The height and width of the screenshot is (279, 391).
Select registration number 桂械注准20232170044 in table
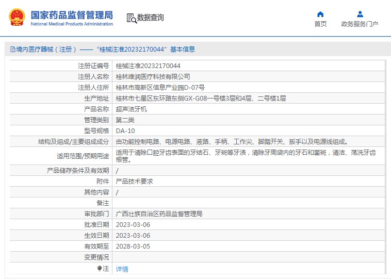(148, 66)
